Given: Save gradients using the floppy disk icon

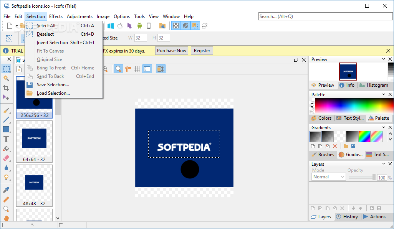Looking at the screenshot, I should pyautogui.click(x=353, y=146).
